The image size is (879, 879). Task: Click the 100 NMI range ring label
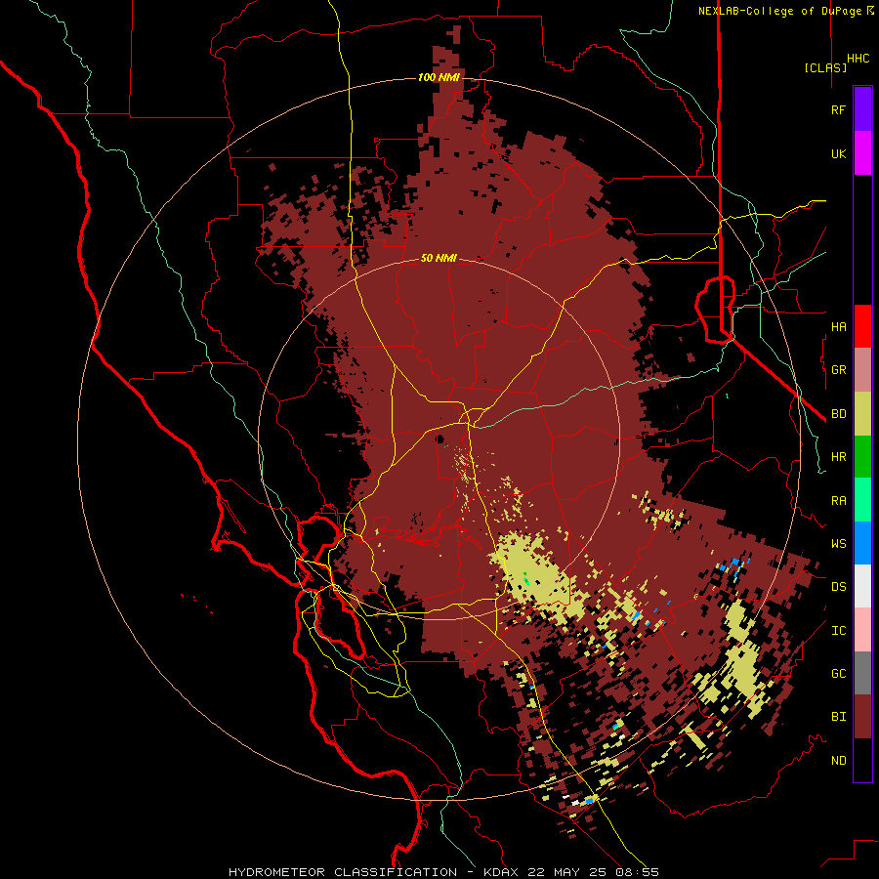tap(439, 77)
